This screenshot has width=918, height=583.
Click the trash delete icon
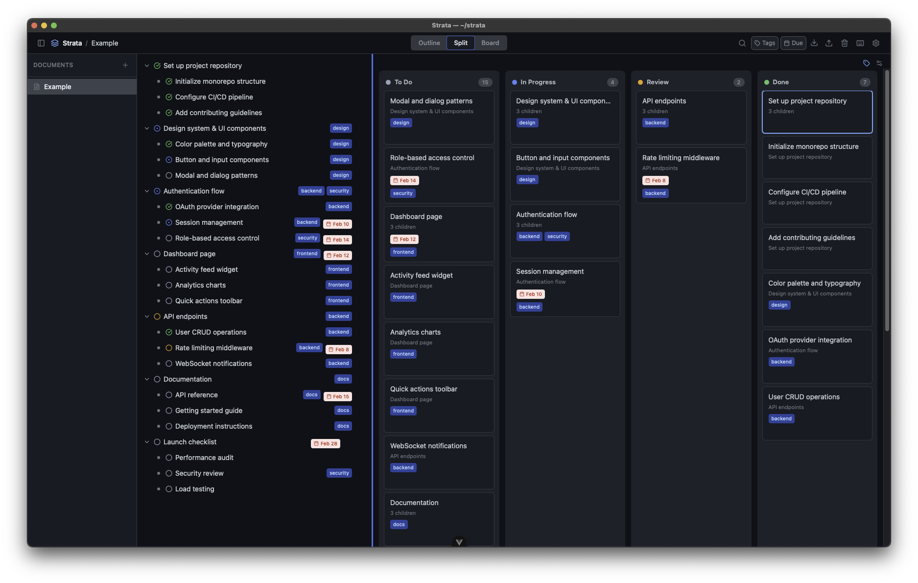pyautogui.click(x=845, y=43)
